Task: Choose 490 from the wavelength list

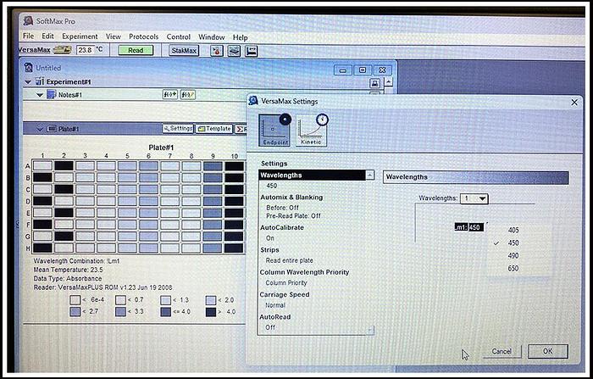Action: coord(513,255)
